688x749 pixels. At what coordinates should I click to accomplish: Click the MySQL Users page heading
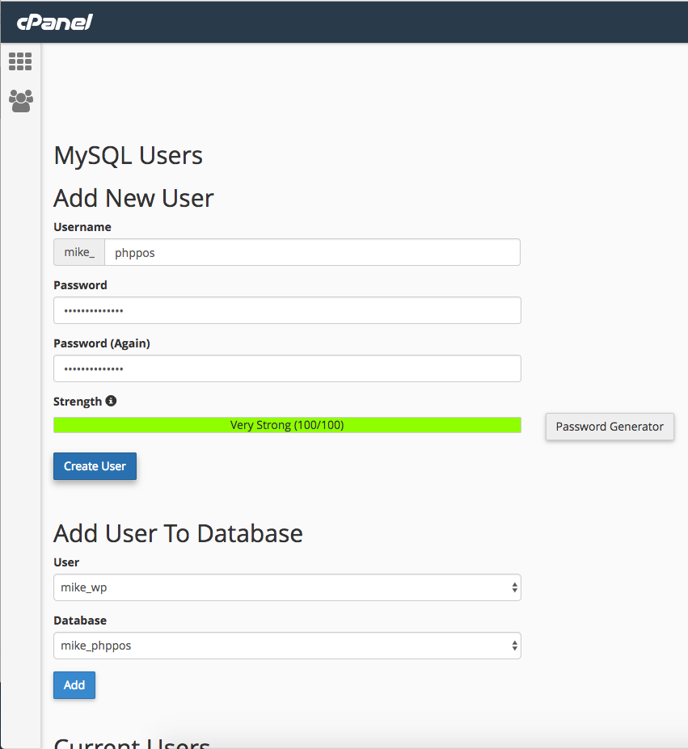click(x=128, y=155)
